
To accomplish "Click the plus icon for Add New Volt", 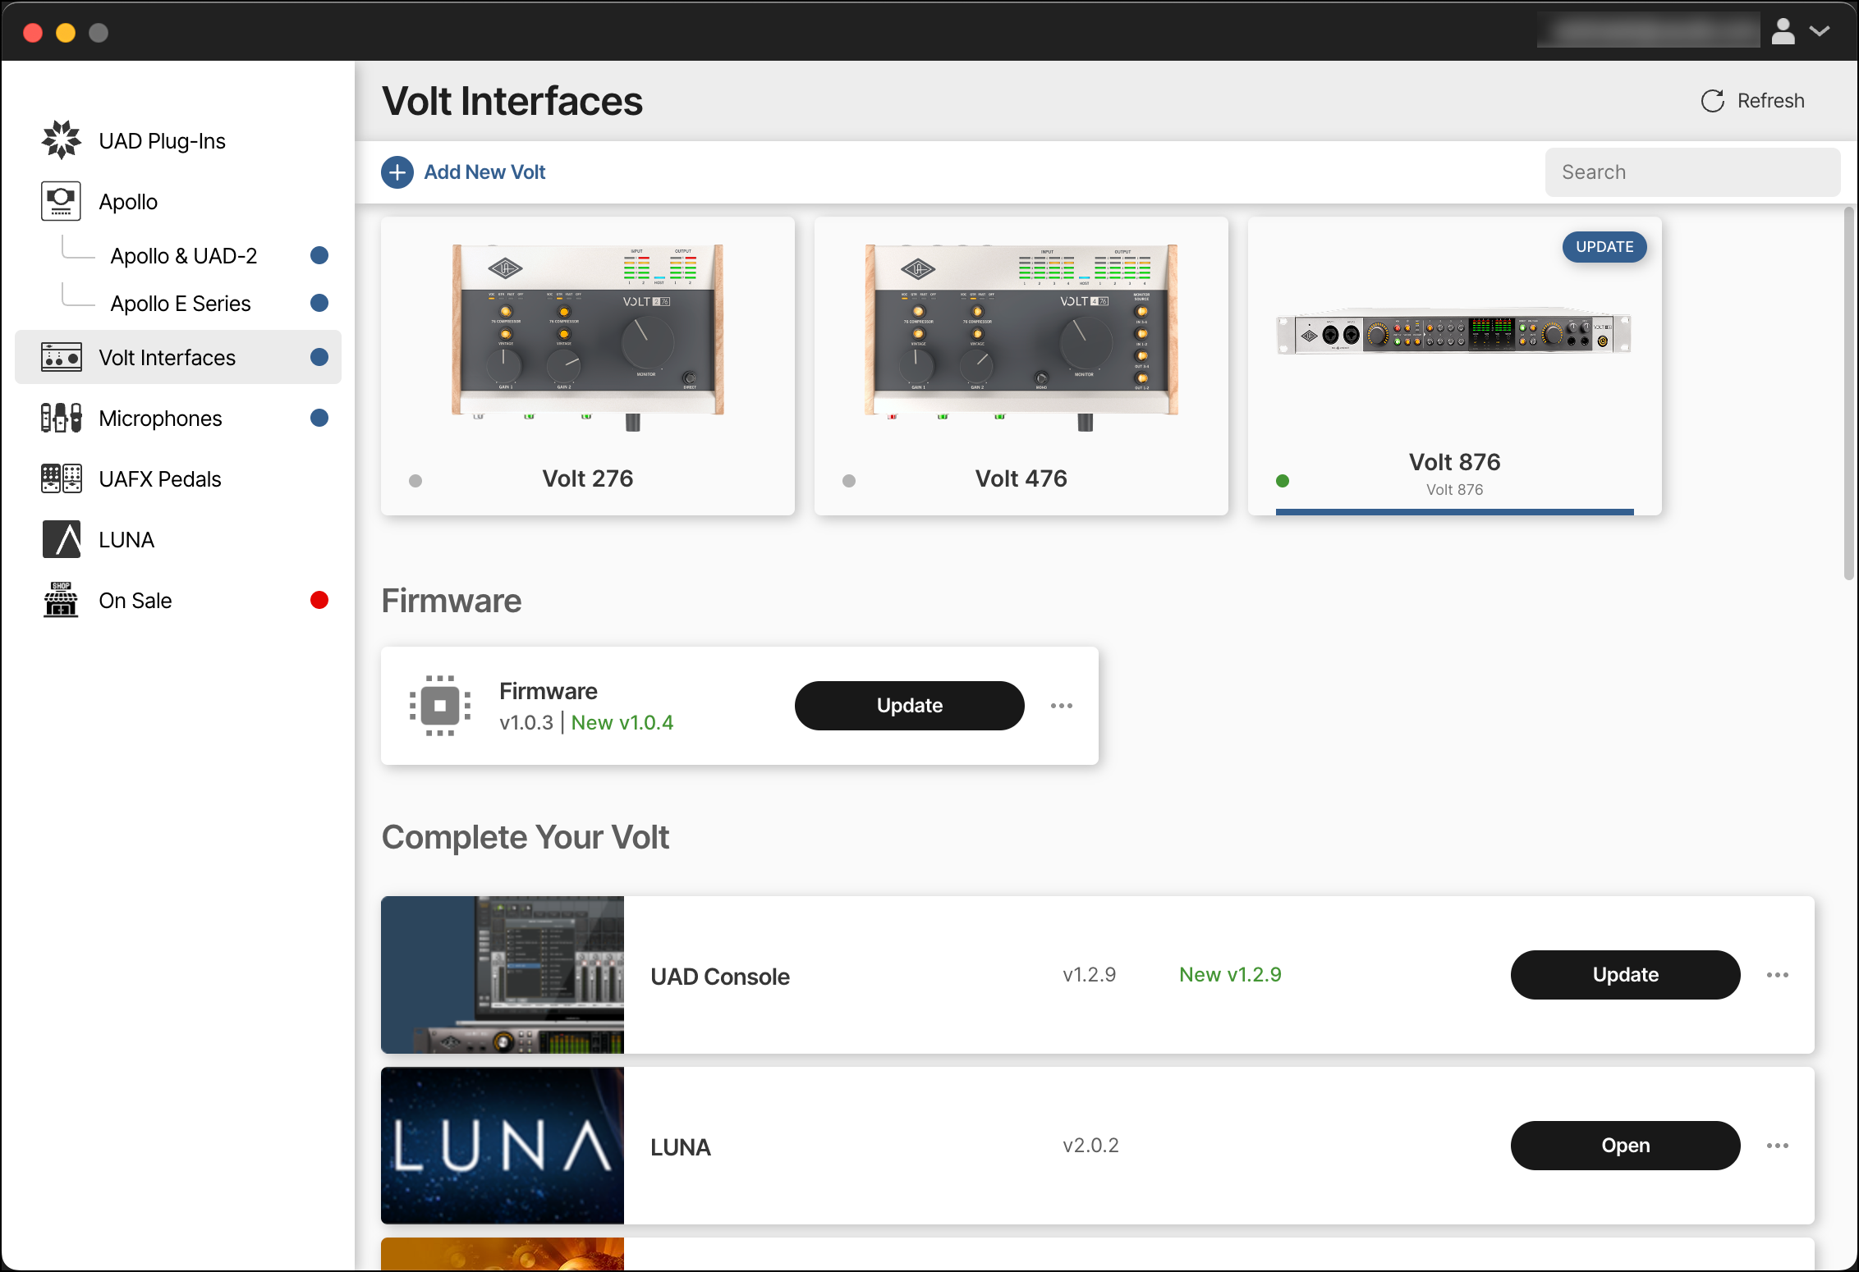I will 397,172.
